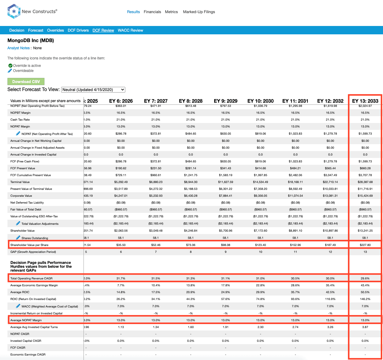Image resolution: width=383 pixels, height=360 pixels.
Task: Click the $227.80 shareholder value cell
Action: (x=365, y=245)
